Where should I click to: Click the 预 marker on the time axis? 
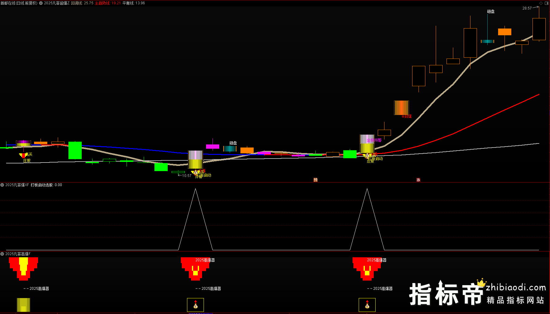click(x=315, y=180)
